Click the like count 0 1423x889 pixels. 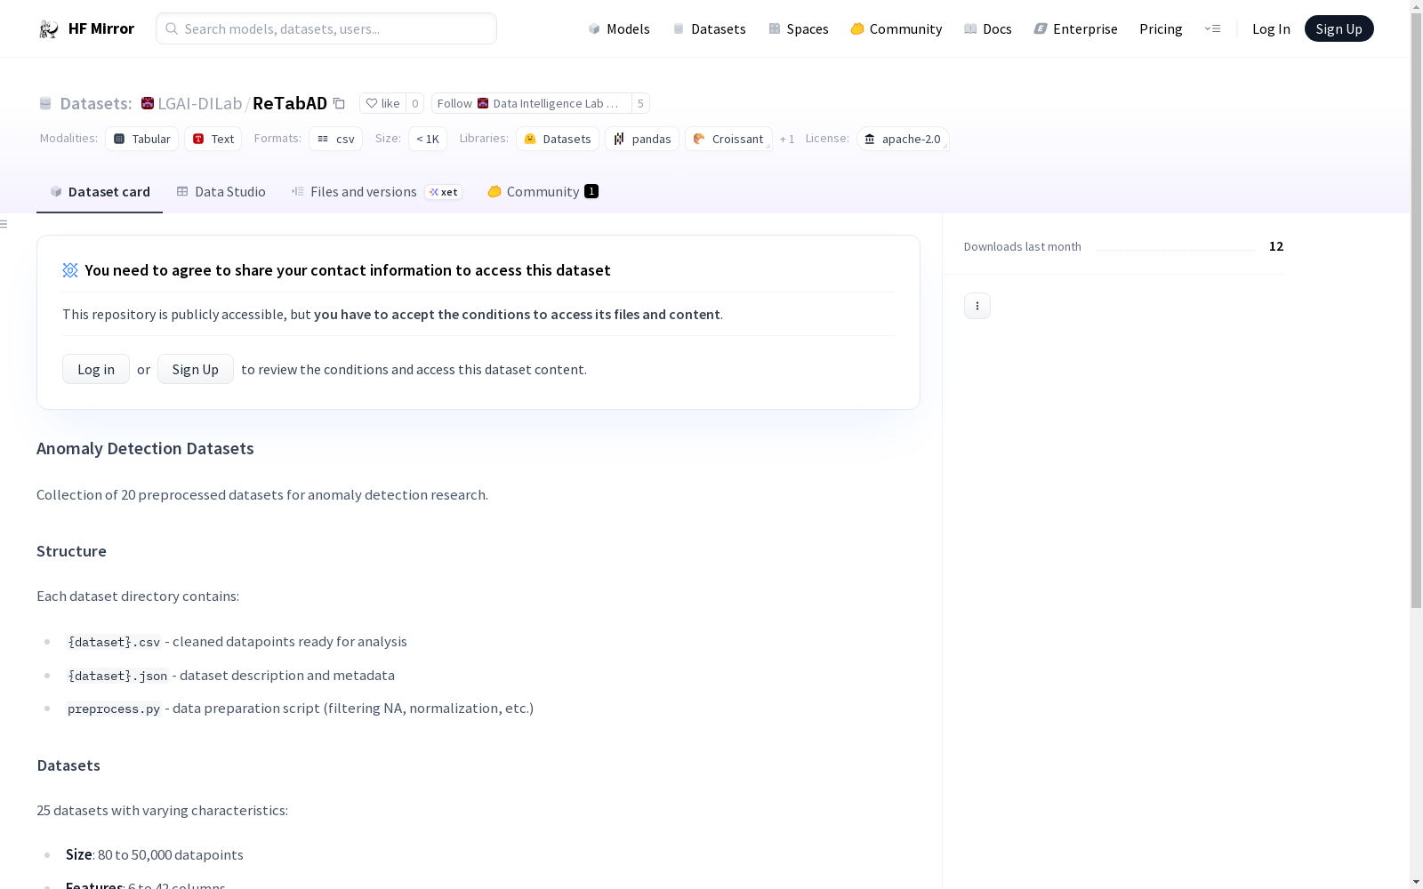pos(414,103)
